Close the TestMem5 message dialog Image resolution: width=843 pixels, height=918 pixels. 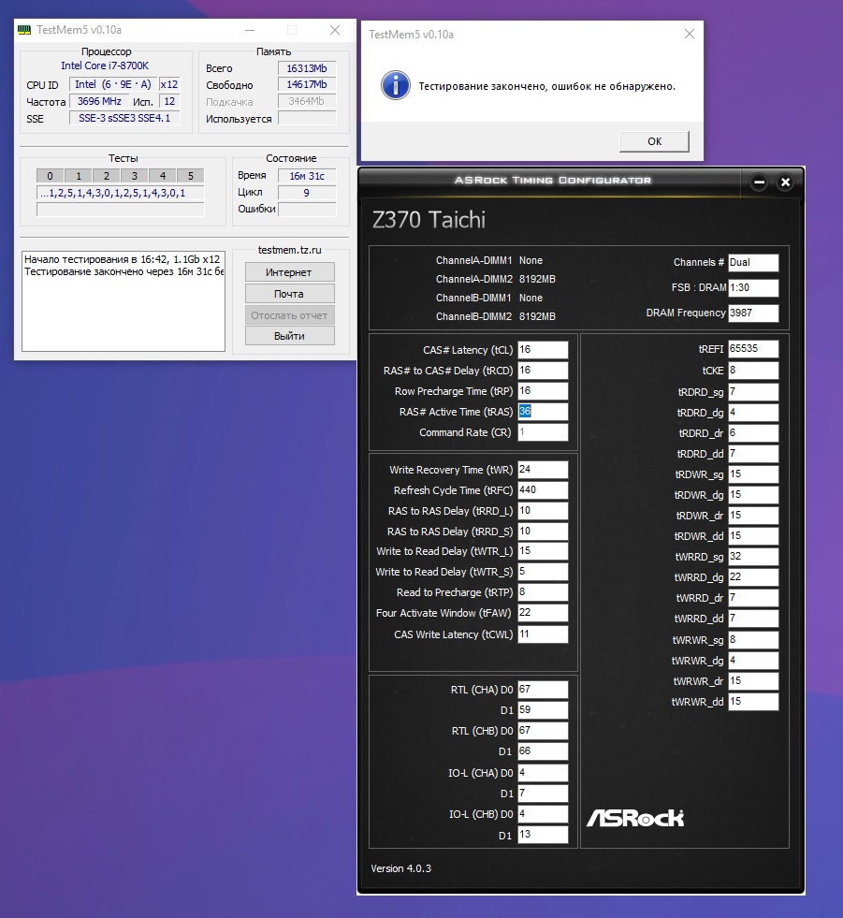click(690, 34)
